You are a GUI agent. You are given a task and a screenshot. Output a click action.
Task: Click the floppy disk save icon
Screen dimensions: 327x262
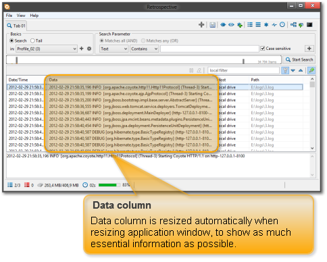pyautogui.click(x=212, y=25)
